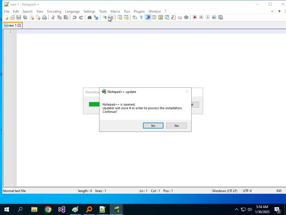This screenshot has height=215, width=286.
Task: Click the Redo arrow icon
Action: coord(81,18)
